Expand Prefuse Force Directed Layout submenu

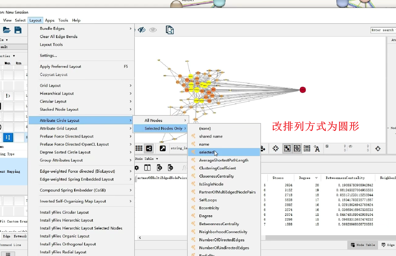(81, 136)
